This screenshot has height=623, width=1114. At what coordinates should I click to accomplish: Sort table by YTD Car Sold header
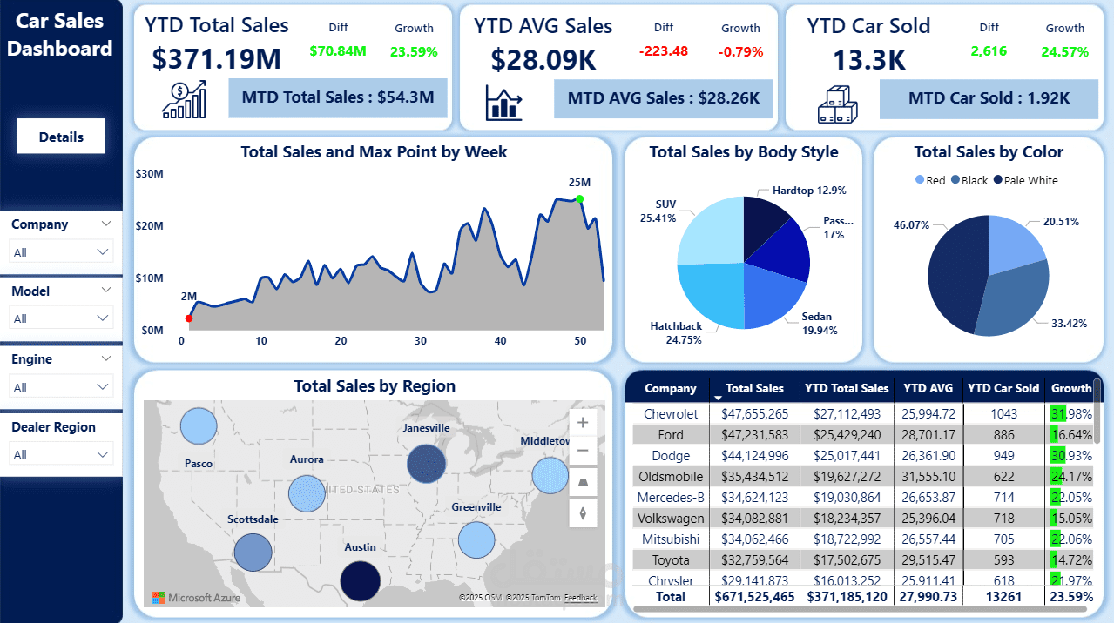pyautogui.click(x=1003, y=388)
